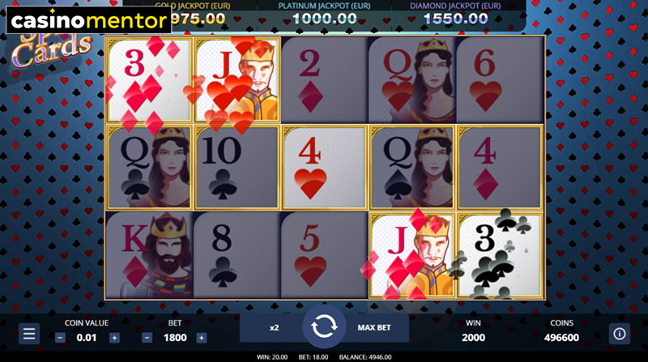Screen dimensions: 648x362
Task: Open the game info icon
Action: click(x=619, y=334)
